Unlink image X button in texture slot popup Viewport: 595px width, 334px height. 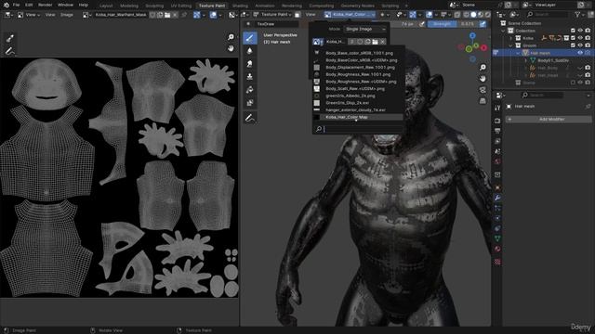pos(382,42)
